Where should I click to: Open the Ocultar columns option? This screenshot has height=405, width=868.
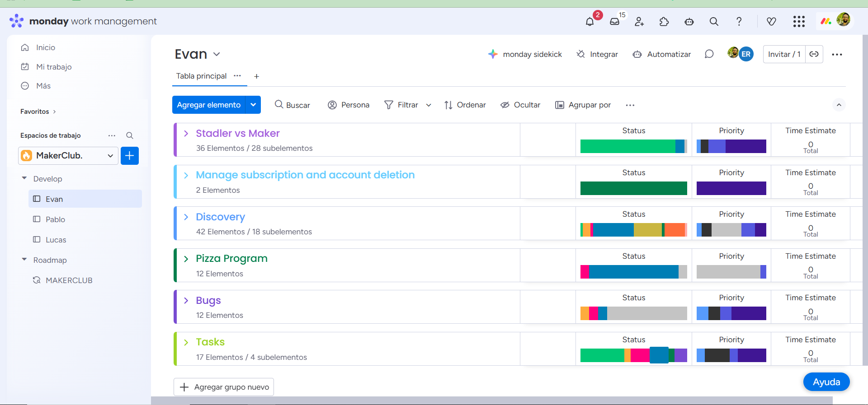520,105
